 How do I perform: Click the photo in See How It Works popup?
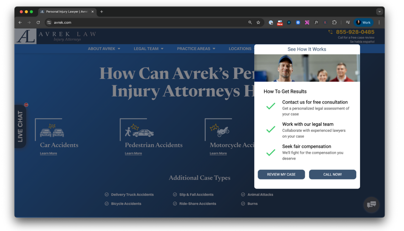(307, 68)
